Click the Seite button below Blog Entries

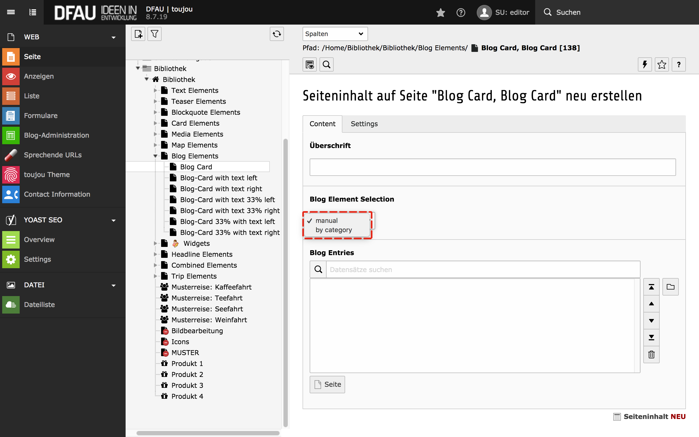coord(327,384)
